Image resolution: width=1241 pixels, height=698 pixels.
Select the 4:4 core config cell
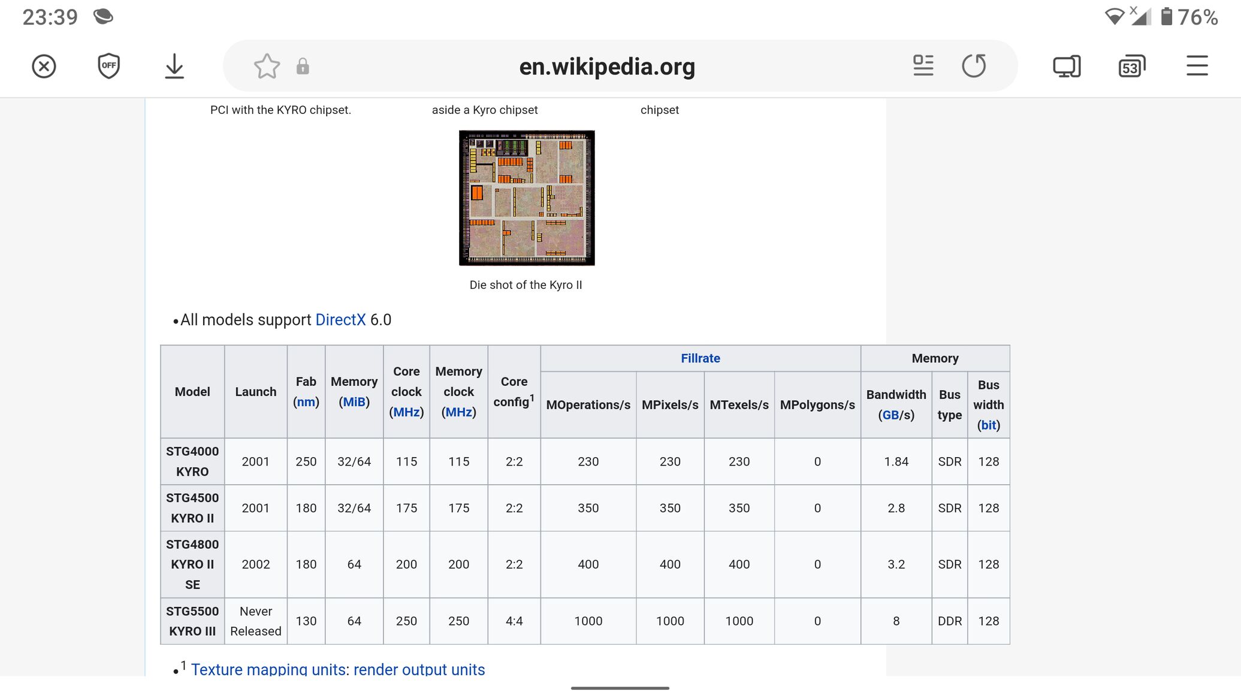point(514,621)
